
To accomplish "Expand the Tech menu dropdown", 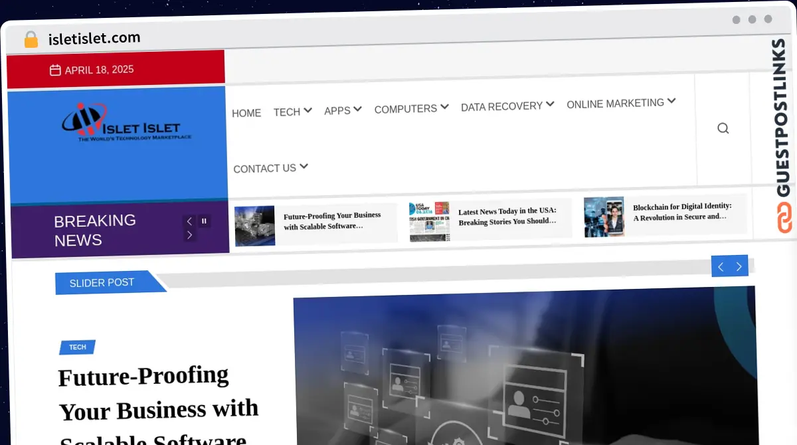I will point(292,112).
